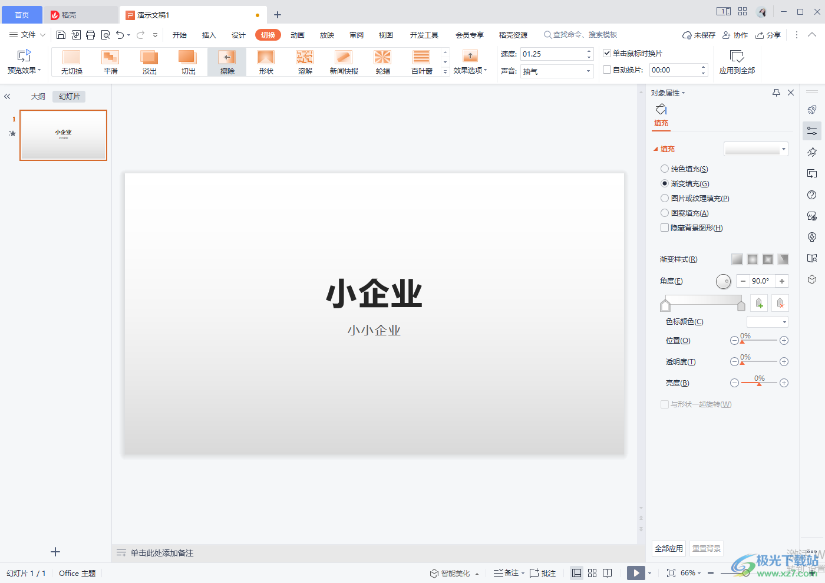825x583 pixels.
Task: Open zoom level 66% dropdown
Action: click(x=691, y=573)
